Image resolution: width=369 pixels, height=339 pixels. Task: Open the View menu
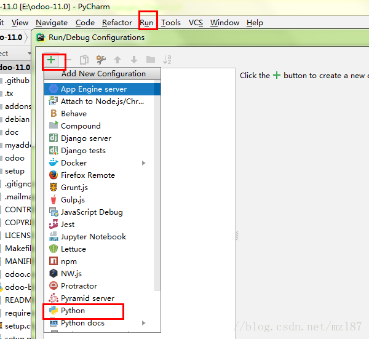(x=20, y=23)
